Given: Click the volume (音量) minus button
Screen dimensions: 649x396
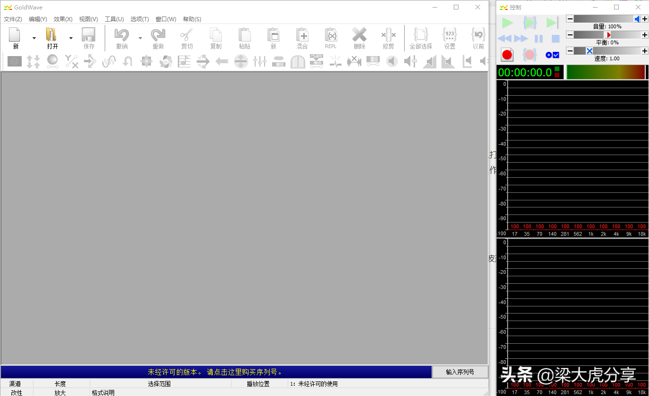Looking at the screenshot, I should [570, 19].
